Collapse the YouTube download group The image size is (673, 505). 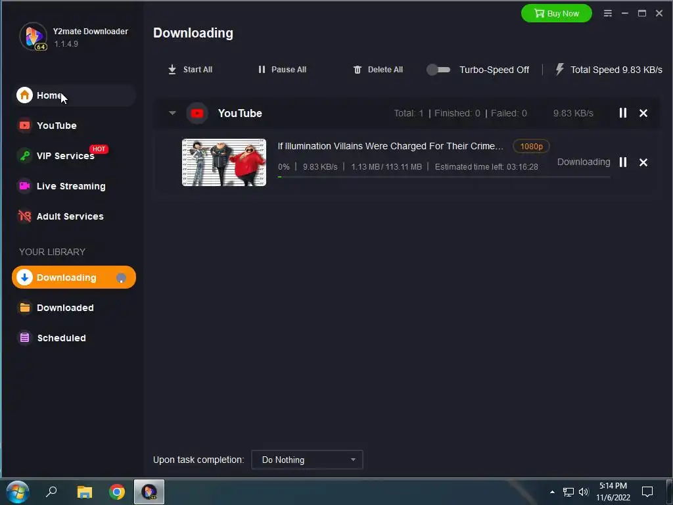coord(172,113)
